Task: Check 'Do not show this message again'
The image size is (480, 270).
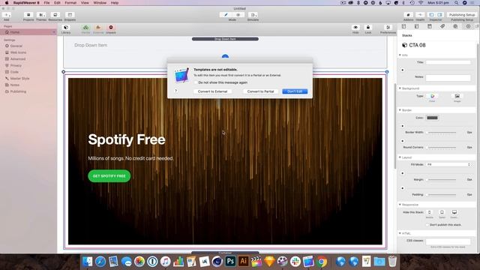Action: pos(196,82)
